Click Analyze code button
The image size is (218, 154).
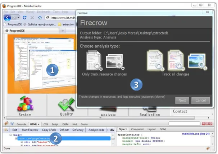click(x=96, y=130)
